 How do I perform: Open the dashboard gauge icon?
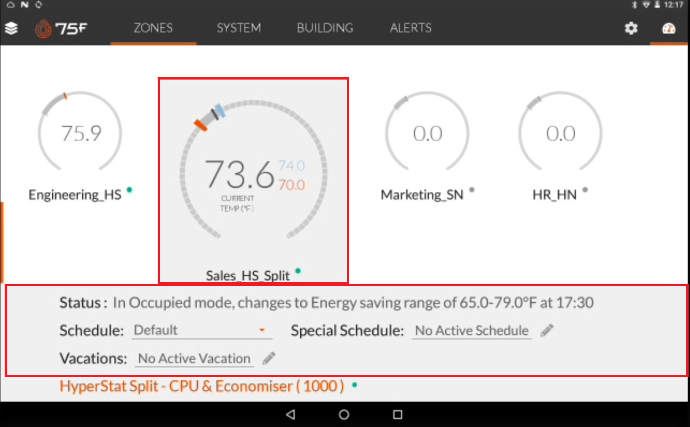669,28
